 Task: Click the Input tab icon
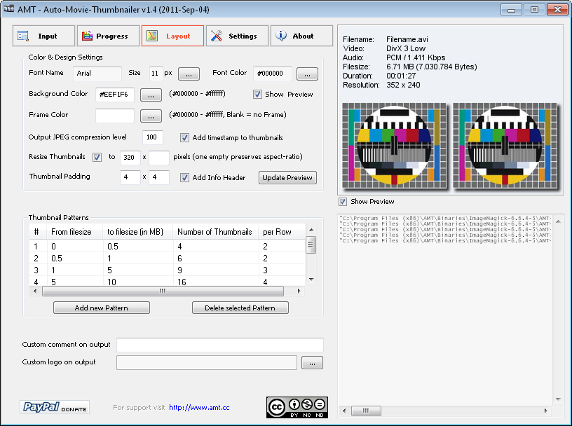pyautogui.click(x=23, y=36)
